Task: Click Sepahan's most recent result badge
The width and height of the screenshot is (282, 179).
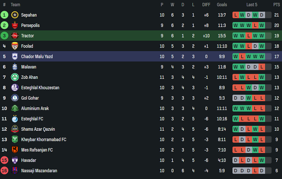Action: 262,15
